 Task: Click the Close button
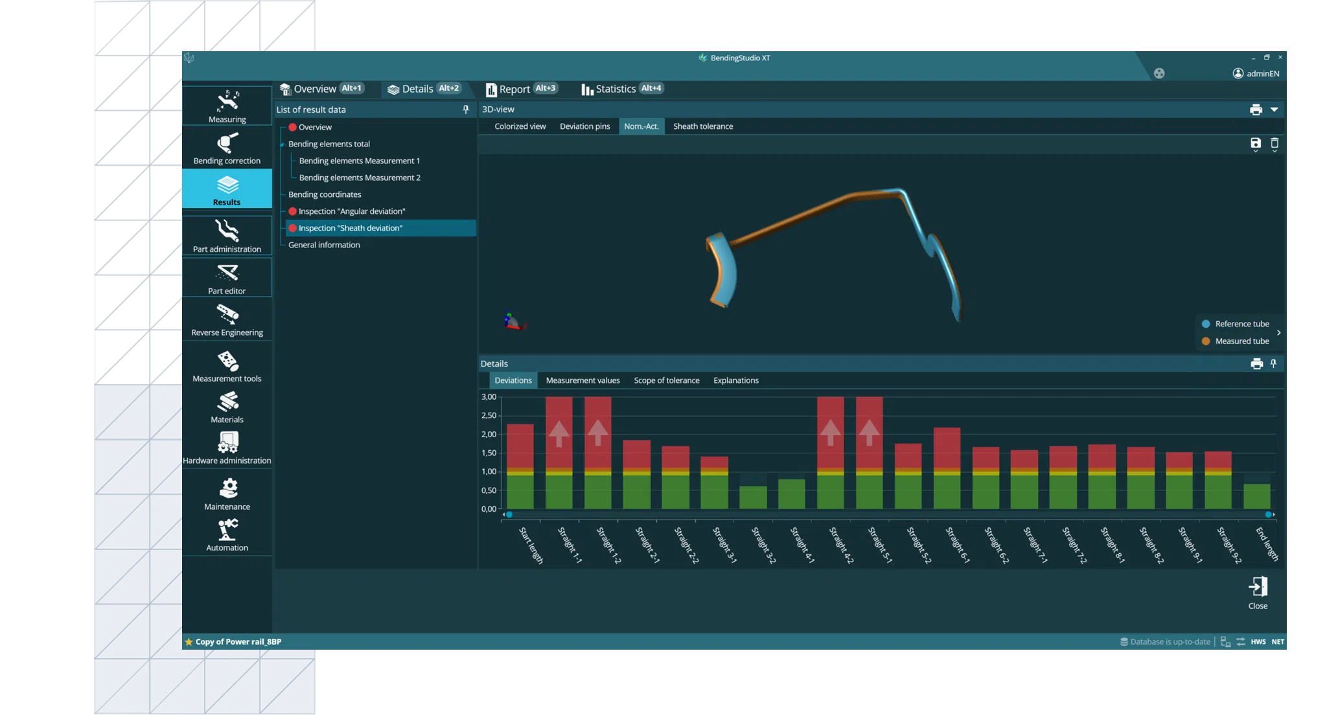click(x=1258, y=593)
